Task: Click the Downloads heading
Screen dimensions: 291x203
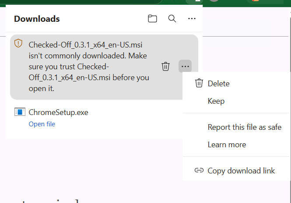Action: (x=37, y=19)
